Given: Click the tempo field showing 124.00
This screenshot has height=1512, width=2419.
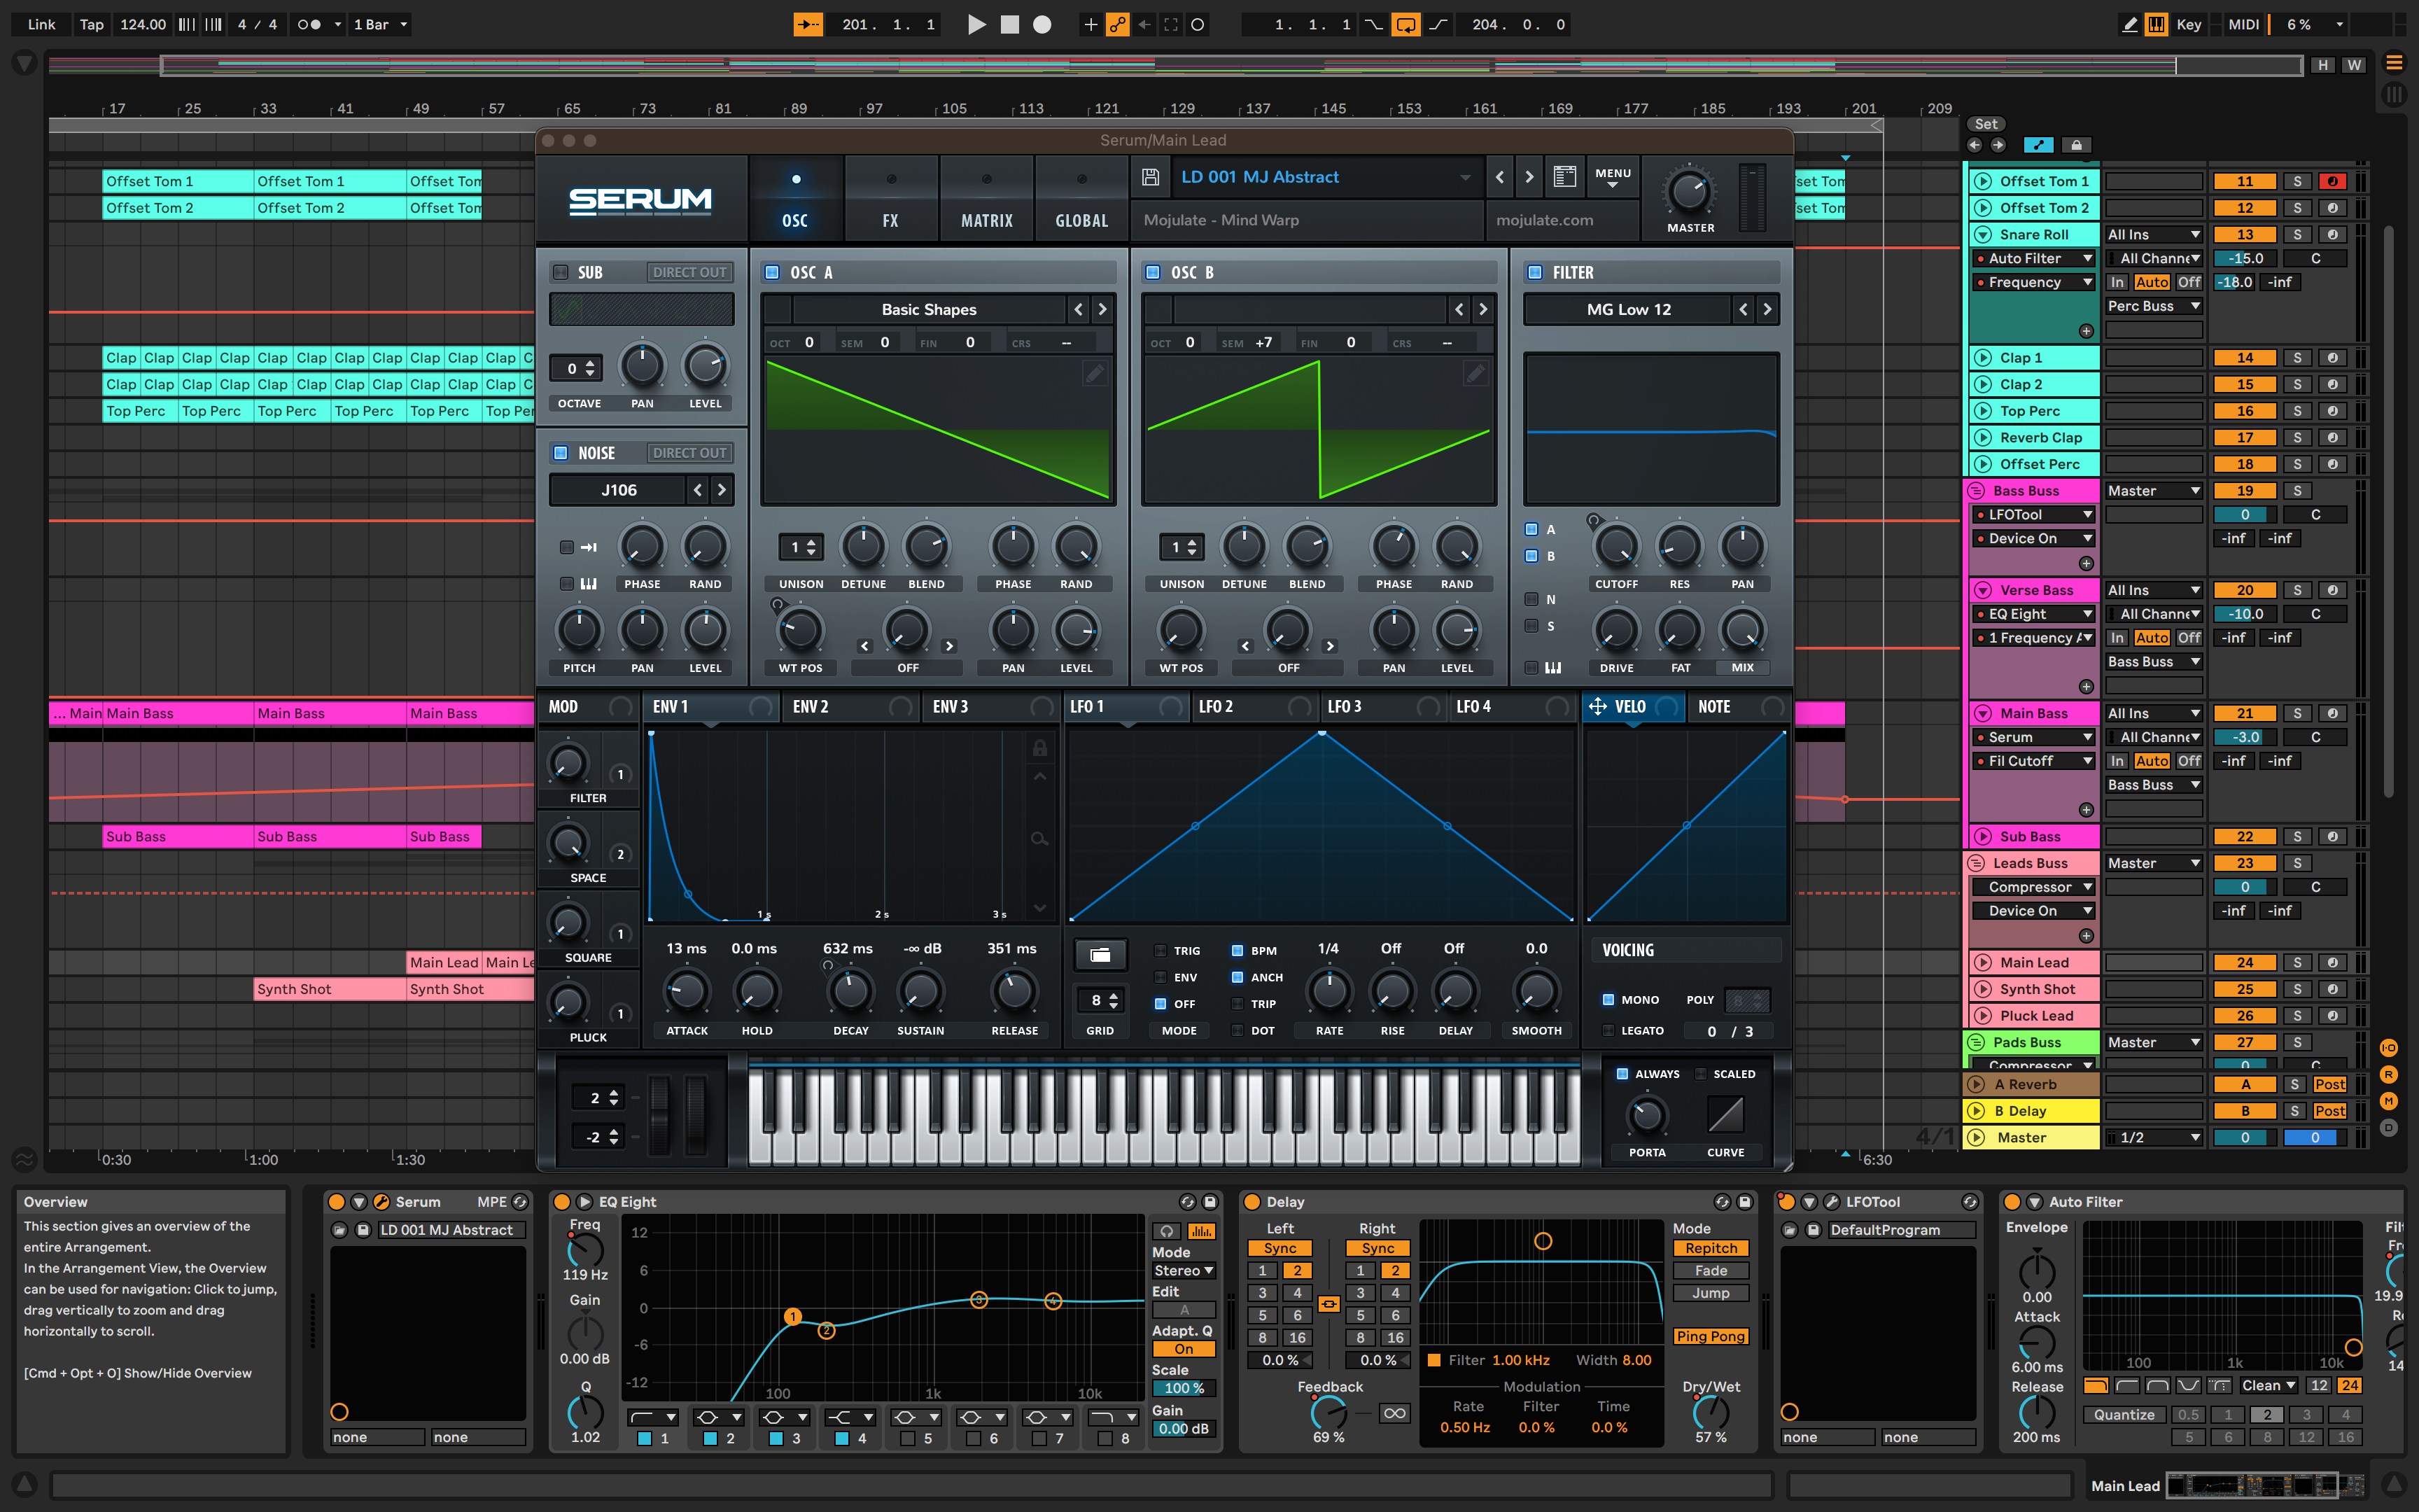Looking at the screenshot, I should coord(143,24).
